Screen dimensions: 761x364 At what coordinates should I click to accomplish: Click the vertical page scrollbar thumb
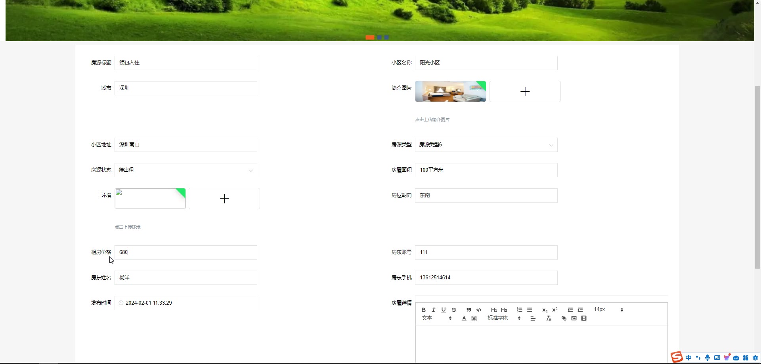pos(757,177)
